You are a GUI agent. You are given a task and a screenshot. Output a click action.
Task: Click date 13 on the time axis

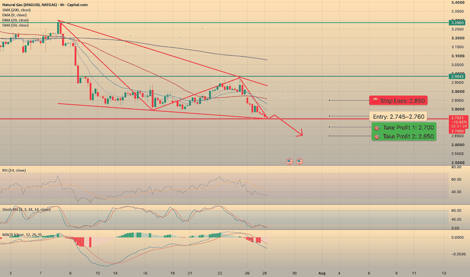(444, 273)
